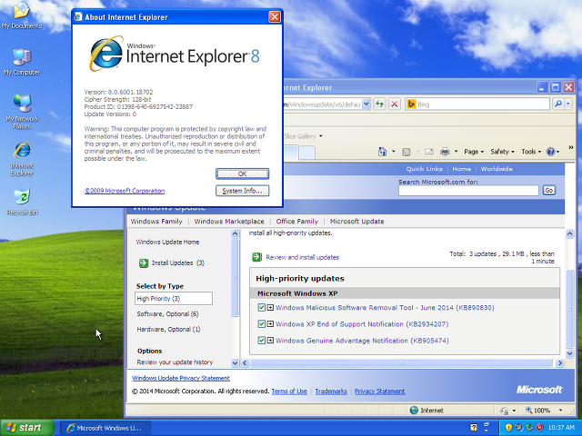Click the Read Mail envelope icon
582x436 pixels.
429,152
